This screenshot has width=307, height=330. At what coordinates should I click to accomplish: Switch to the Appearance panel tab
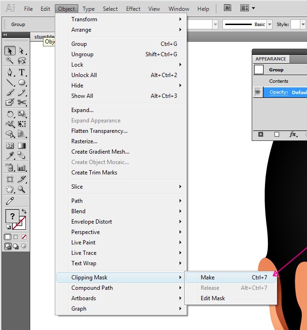[271, 59]
